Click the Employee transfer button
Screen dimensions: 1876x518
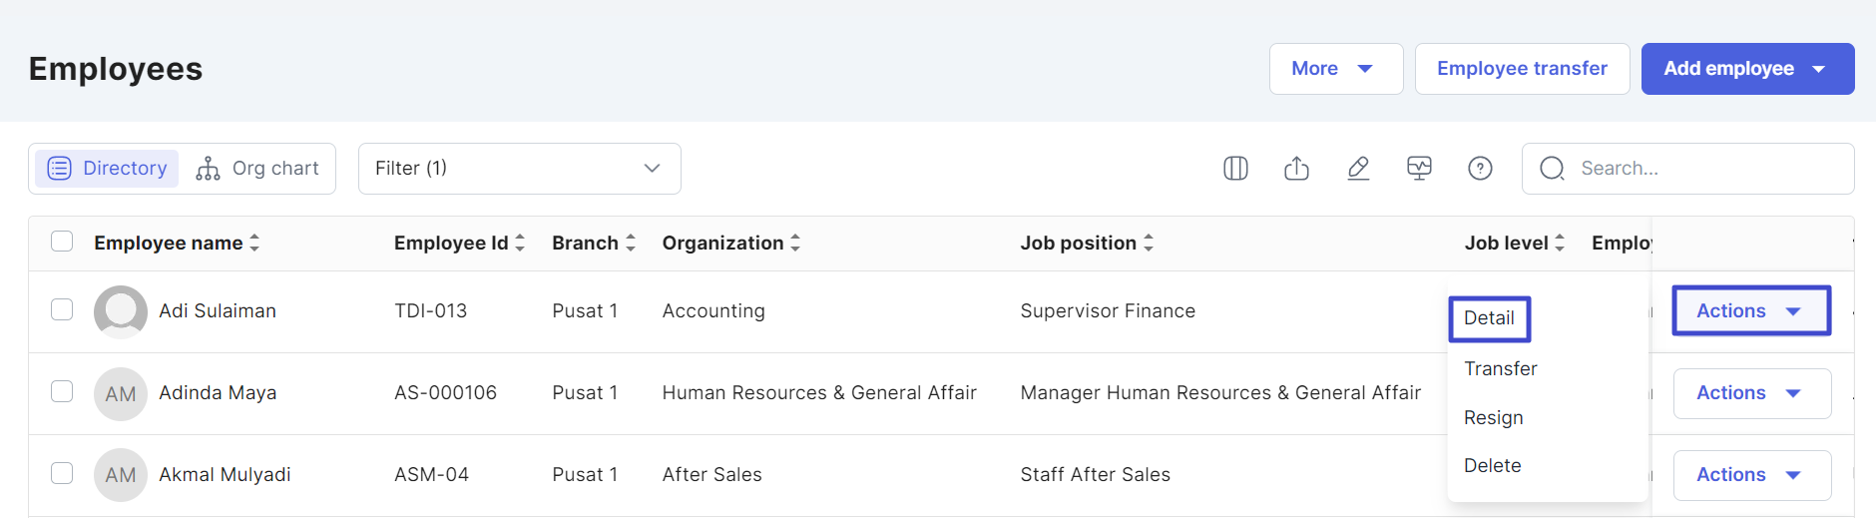1522,69
